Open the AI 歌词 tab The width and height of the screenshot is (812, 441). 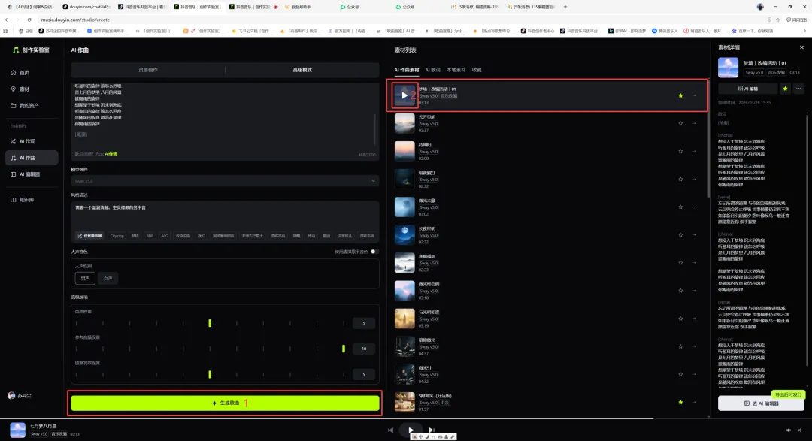432,70
